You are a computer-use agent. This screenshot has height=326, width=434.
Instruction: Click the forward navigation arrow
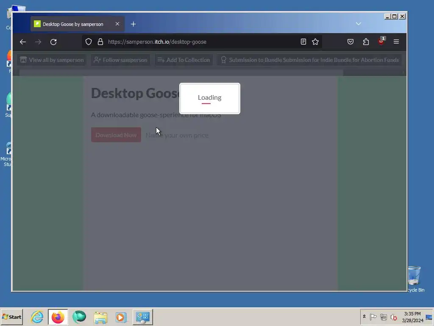(38, 42)
